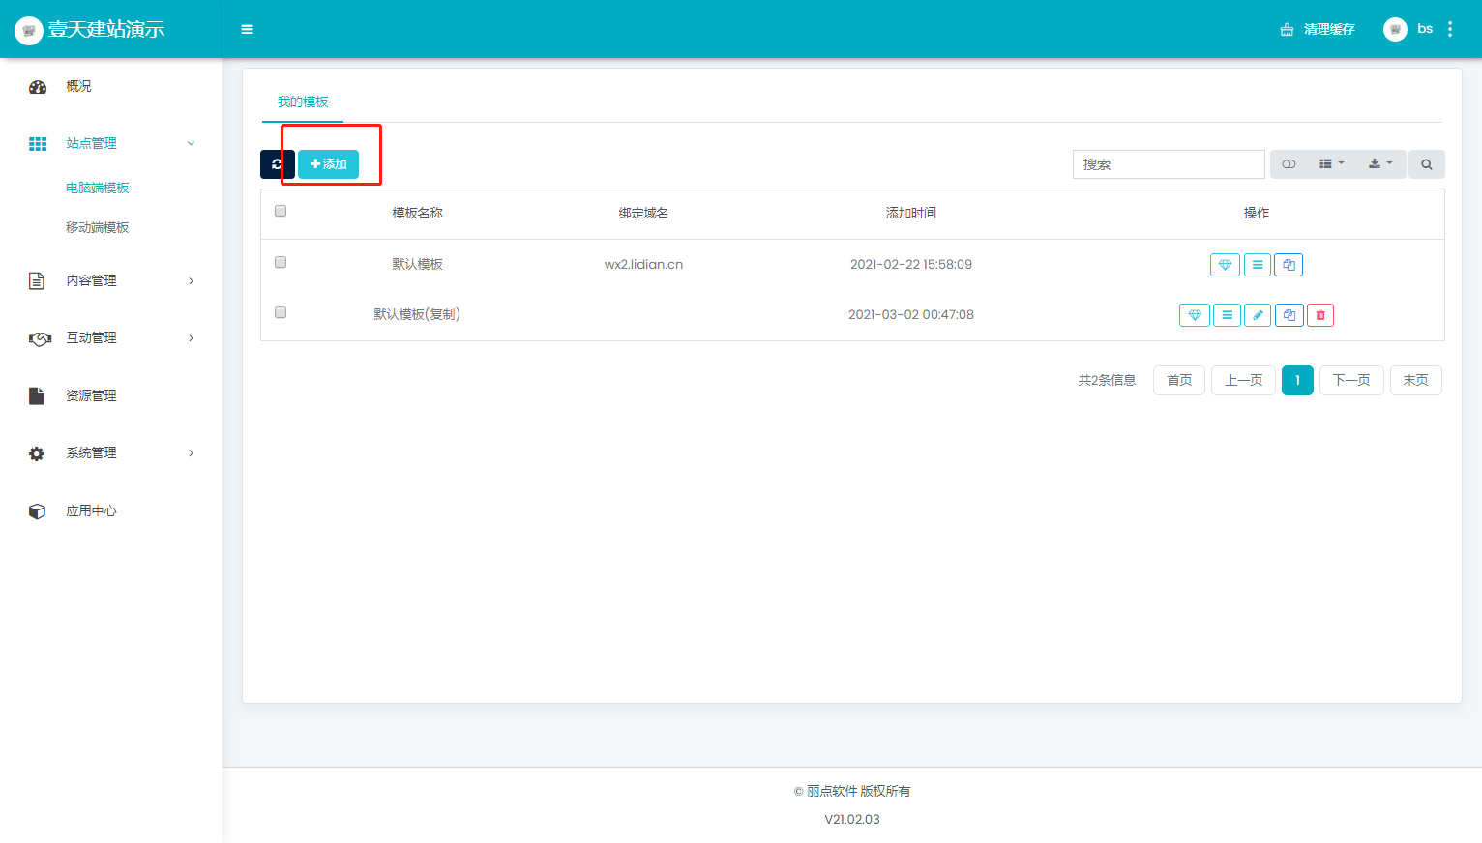Select 移动端模板 in the sidebar
Screen dimensions: 1482x843
click(x=97, y=227)
